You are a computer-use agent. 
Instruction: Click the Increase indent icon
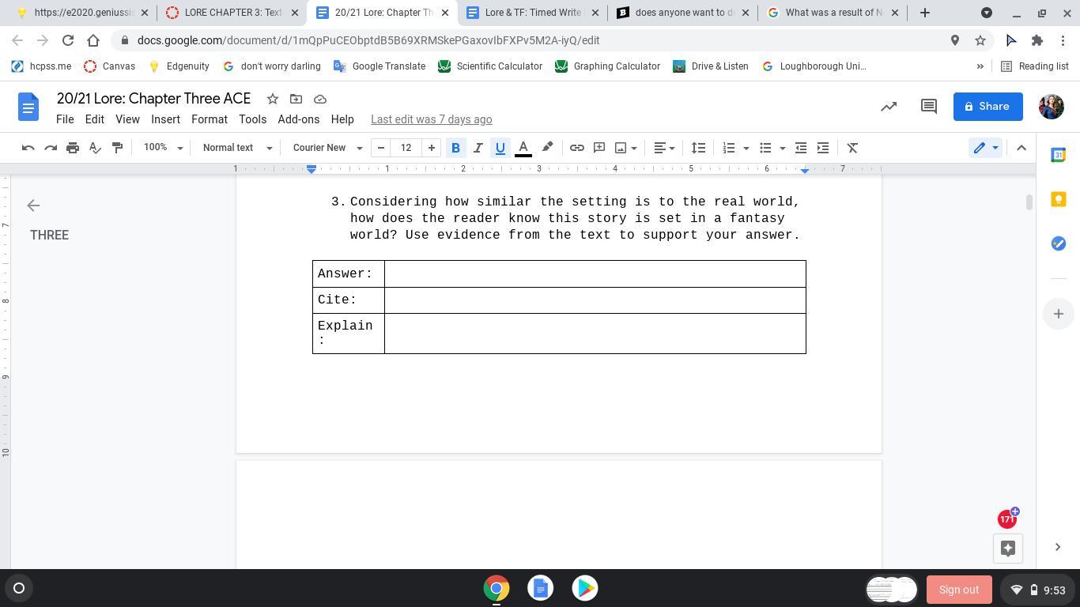[x=823, y=148]
